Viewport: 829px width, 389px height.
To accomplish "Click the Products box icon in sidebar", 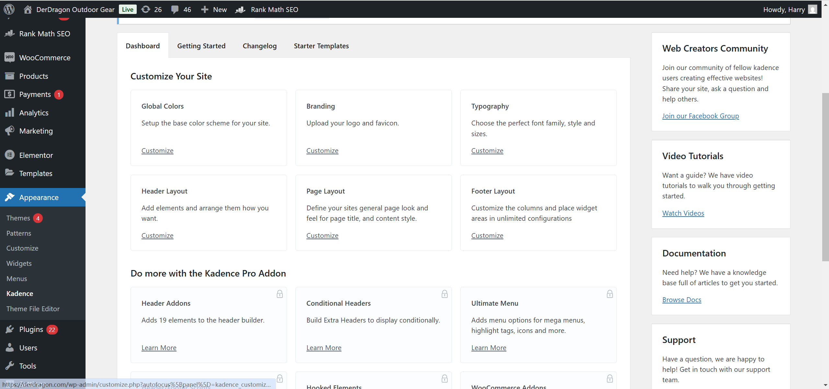I will (10, 76).
